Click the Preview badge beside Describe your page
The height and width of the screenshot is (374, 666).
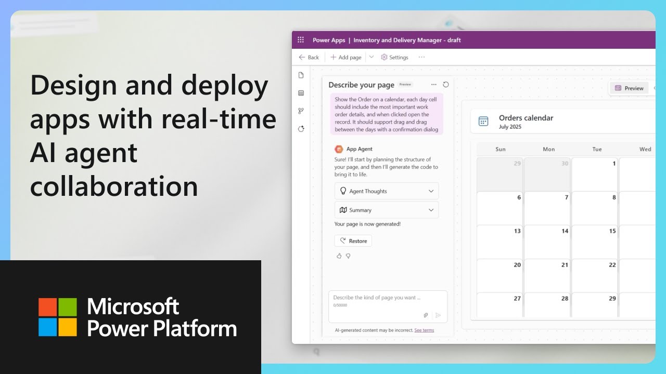tap(405, 84)
